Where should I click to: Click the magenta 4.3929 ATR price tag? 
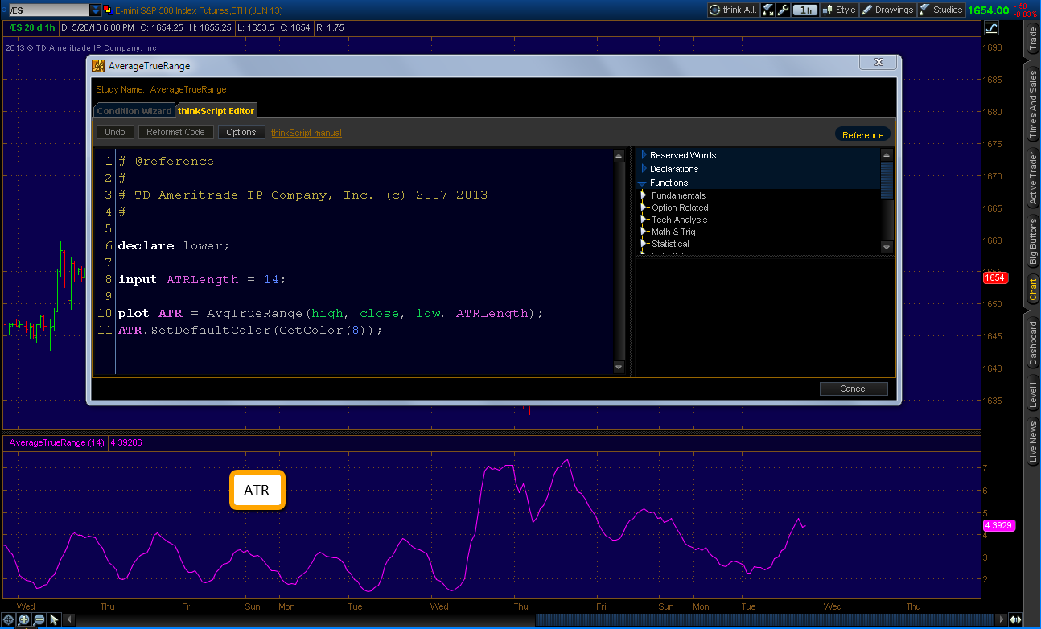[998, 525]
